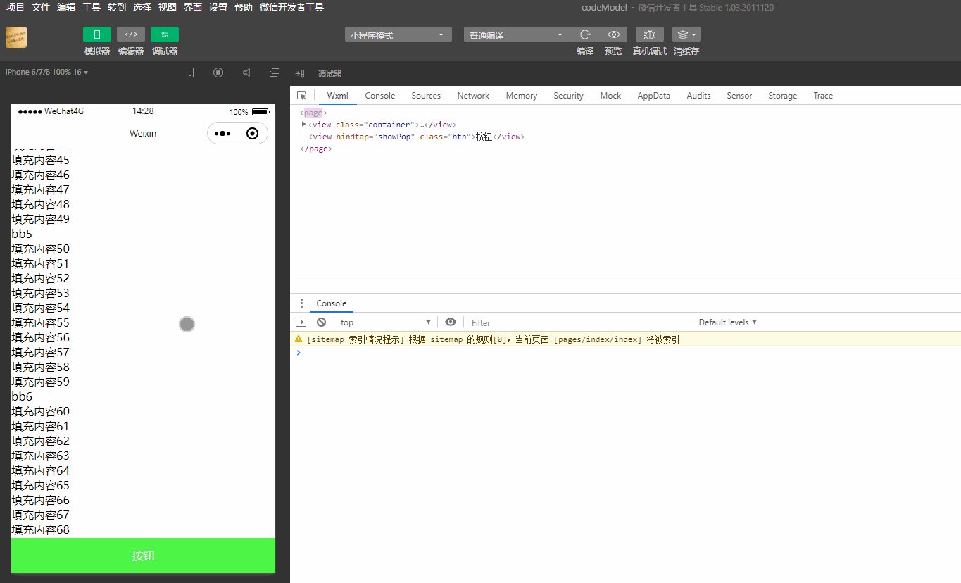Toggle the 编辑器 editor panel button
The image size is (961, 583).
131,35
